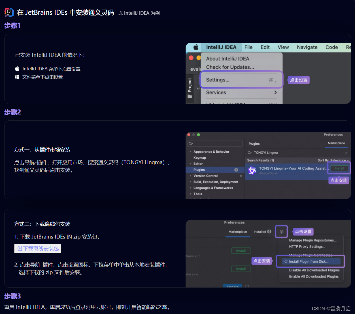The width and height of the screenshot is (355, 314).
Task: Choose Enable All Downloaded Plugins
Action: pos(314,276)
